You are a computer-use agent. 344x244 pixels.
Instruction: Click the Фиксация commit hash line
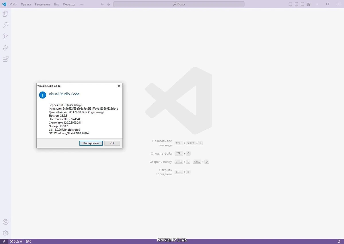pyautogui.click(x=83, y=109)
